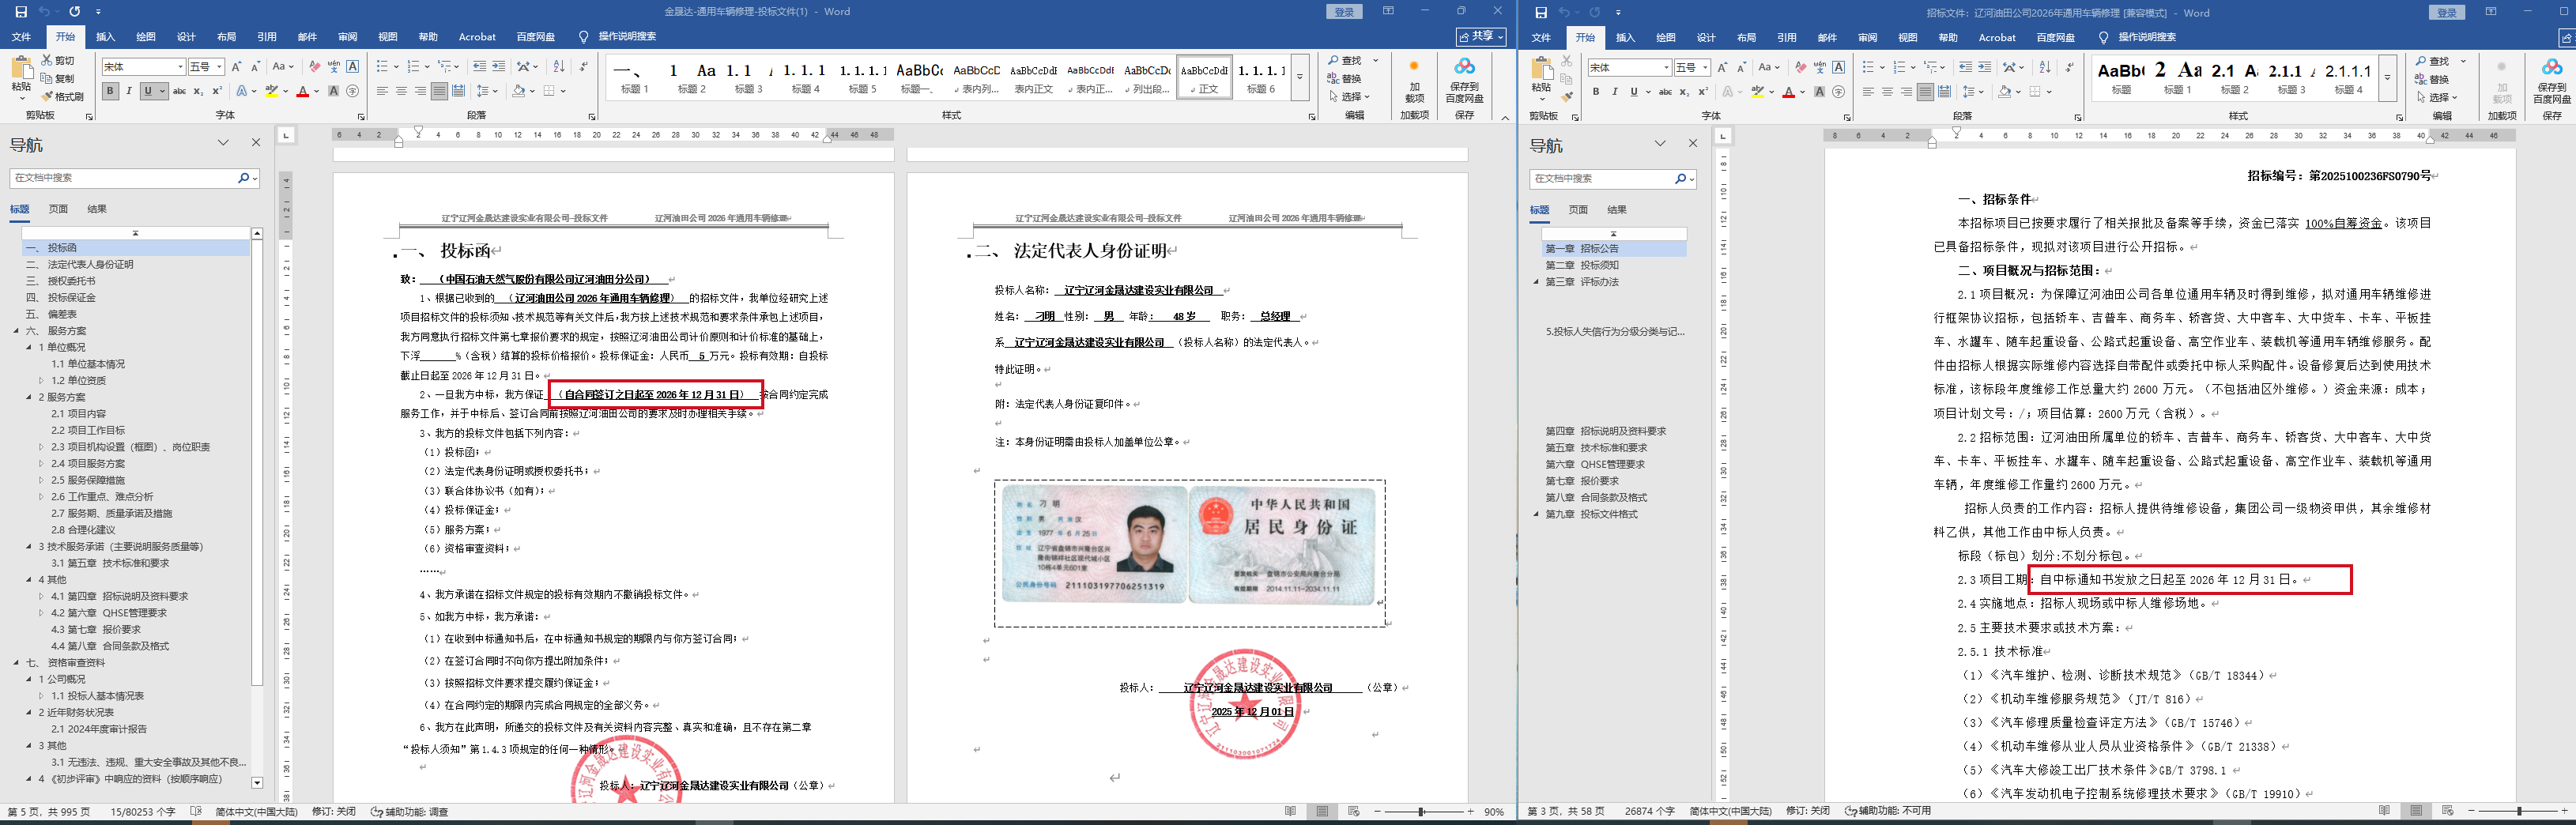Click Cut (剪切) in left Word window
Viewport: 2576px width, 825px height.
pyautogui.click(x=59, y=61)
